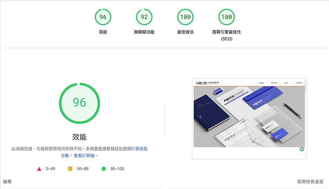This screenshot has height=189, width=329.
Task: Click the 92 無障礙功能 score gauge
Action: point(144,17)
